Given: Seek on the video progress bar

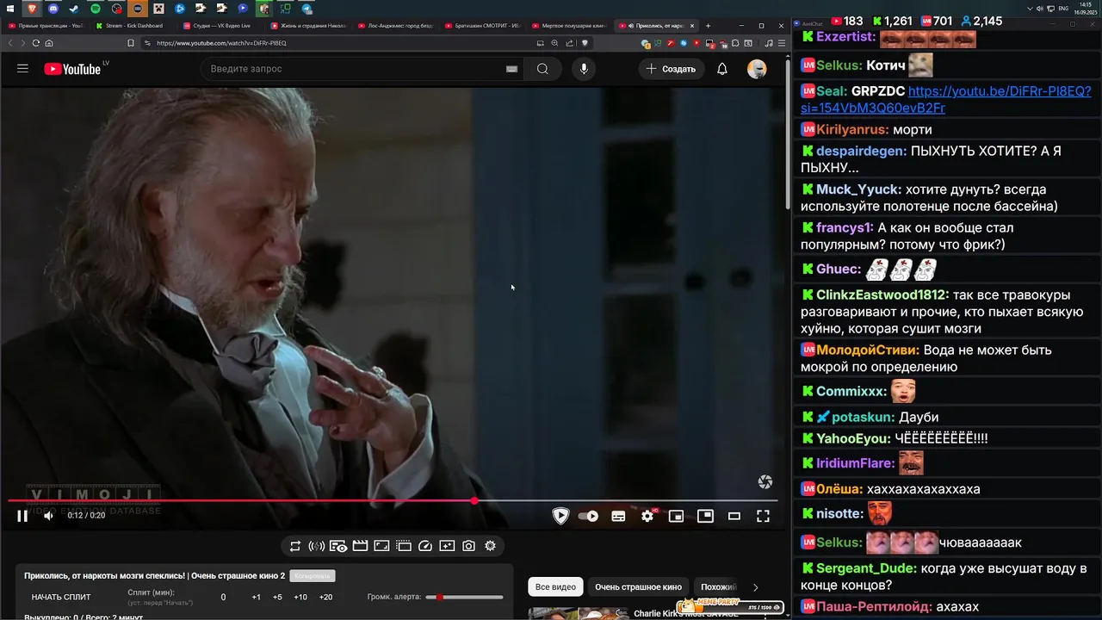Looking at the screenshot, I should coord(393,500).
